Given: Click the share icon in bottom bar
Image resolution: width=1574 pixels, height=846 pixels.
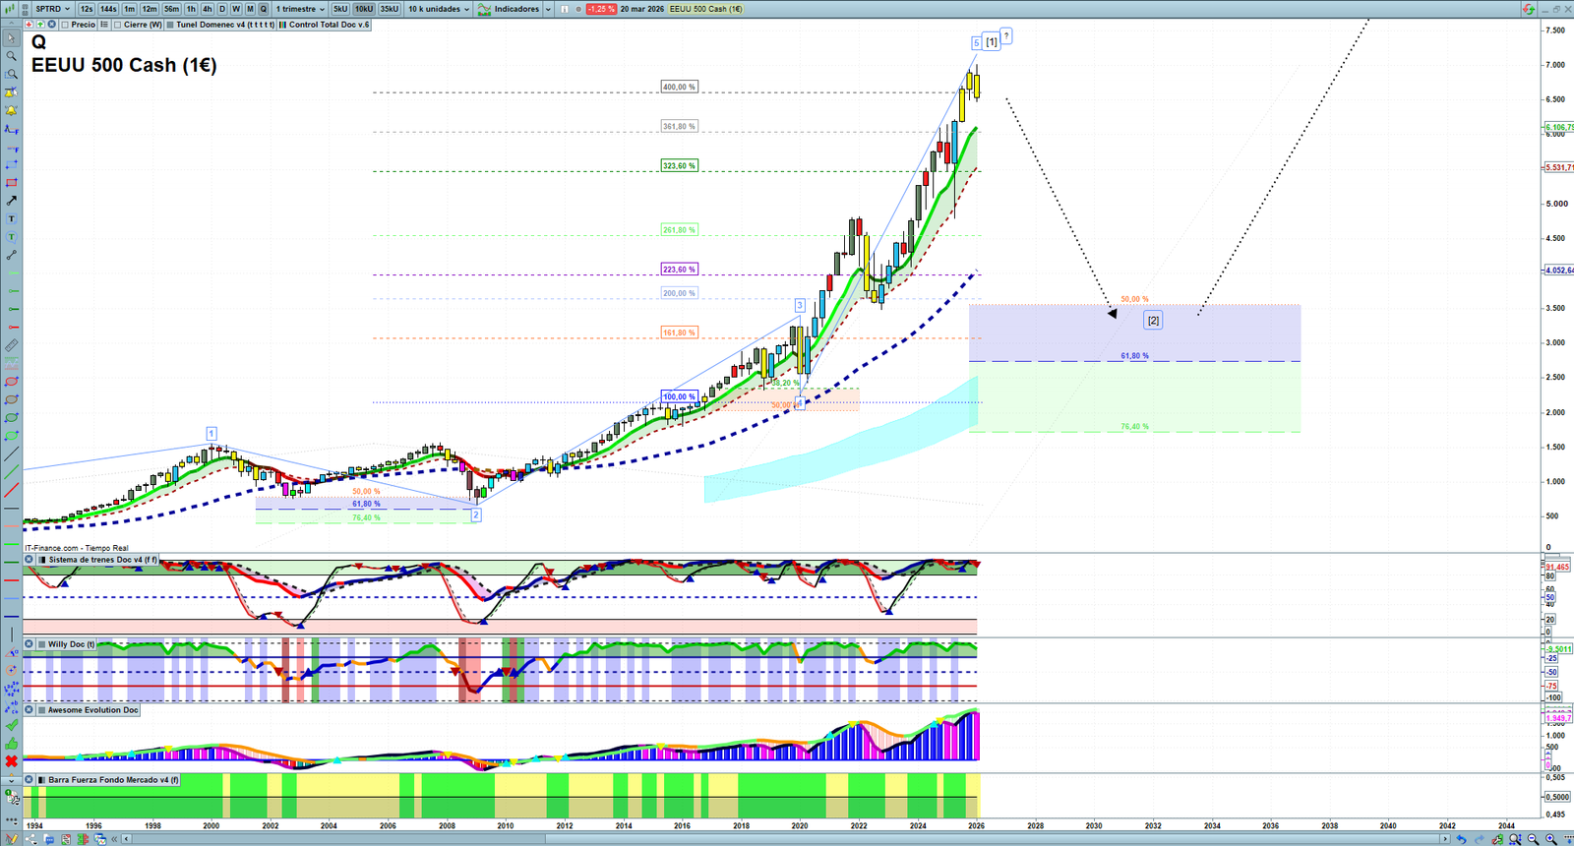Looking at the screenshot, I should [30, 839].
